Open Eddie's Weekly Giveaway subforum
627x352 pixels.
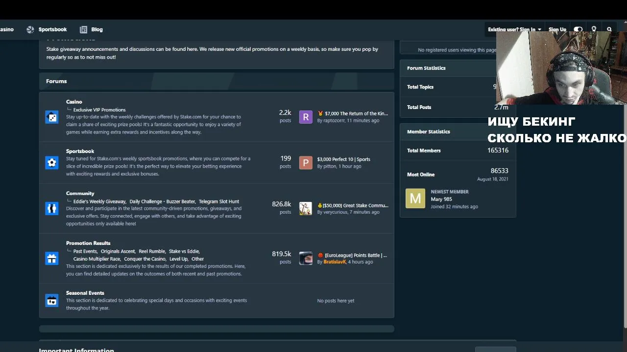(99, 201)
